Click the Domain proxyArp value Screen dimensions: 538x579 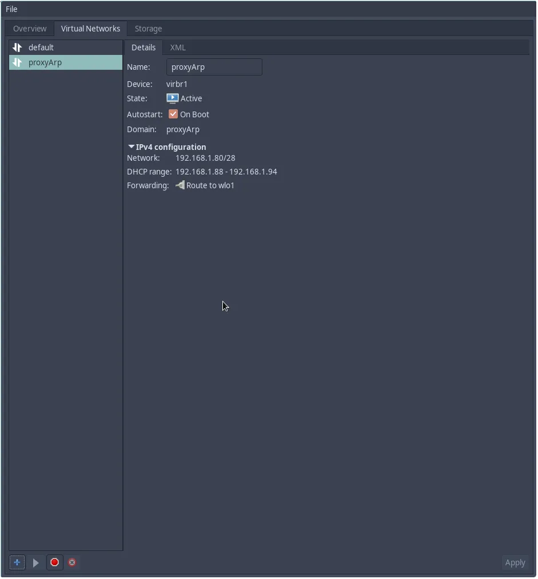pyautogui.click(x=183, y=130)
